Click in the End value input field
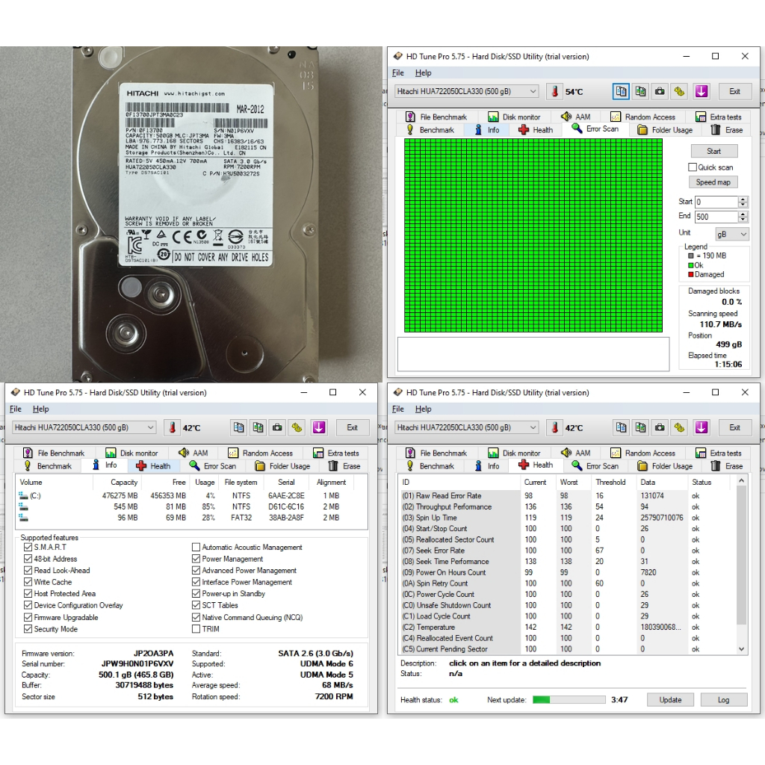The image size is (765, 765). pyautogui.click(x=716, y=217)
